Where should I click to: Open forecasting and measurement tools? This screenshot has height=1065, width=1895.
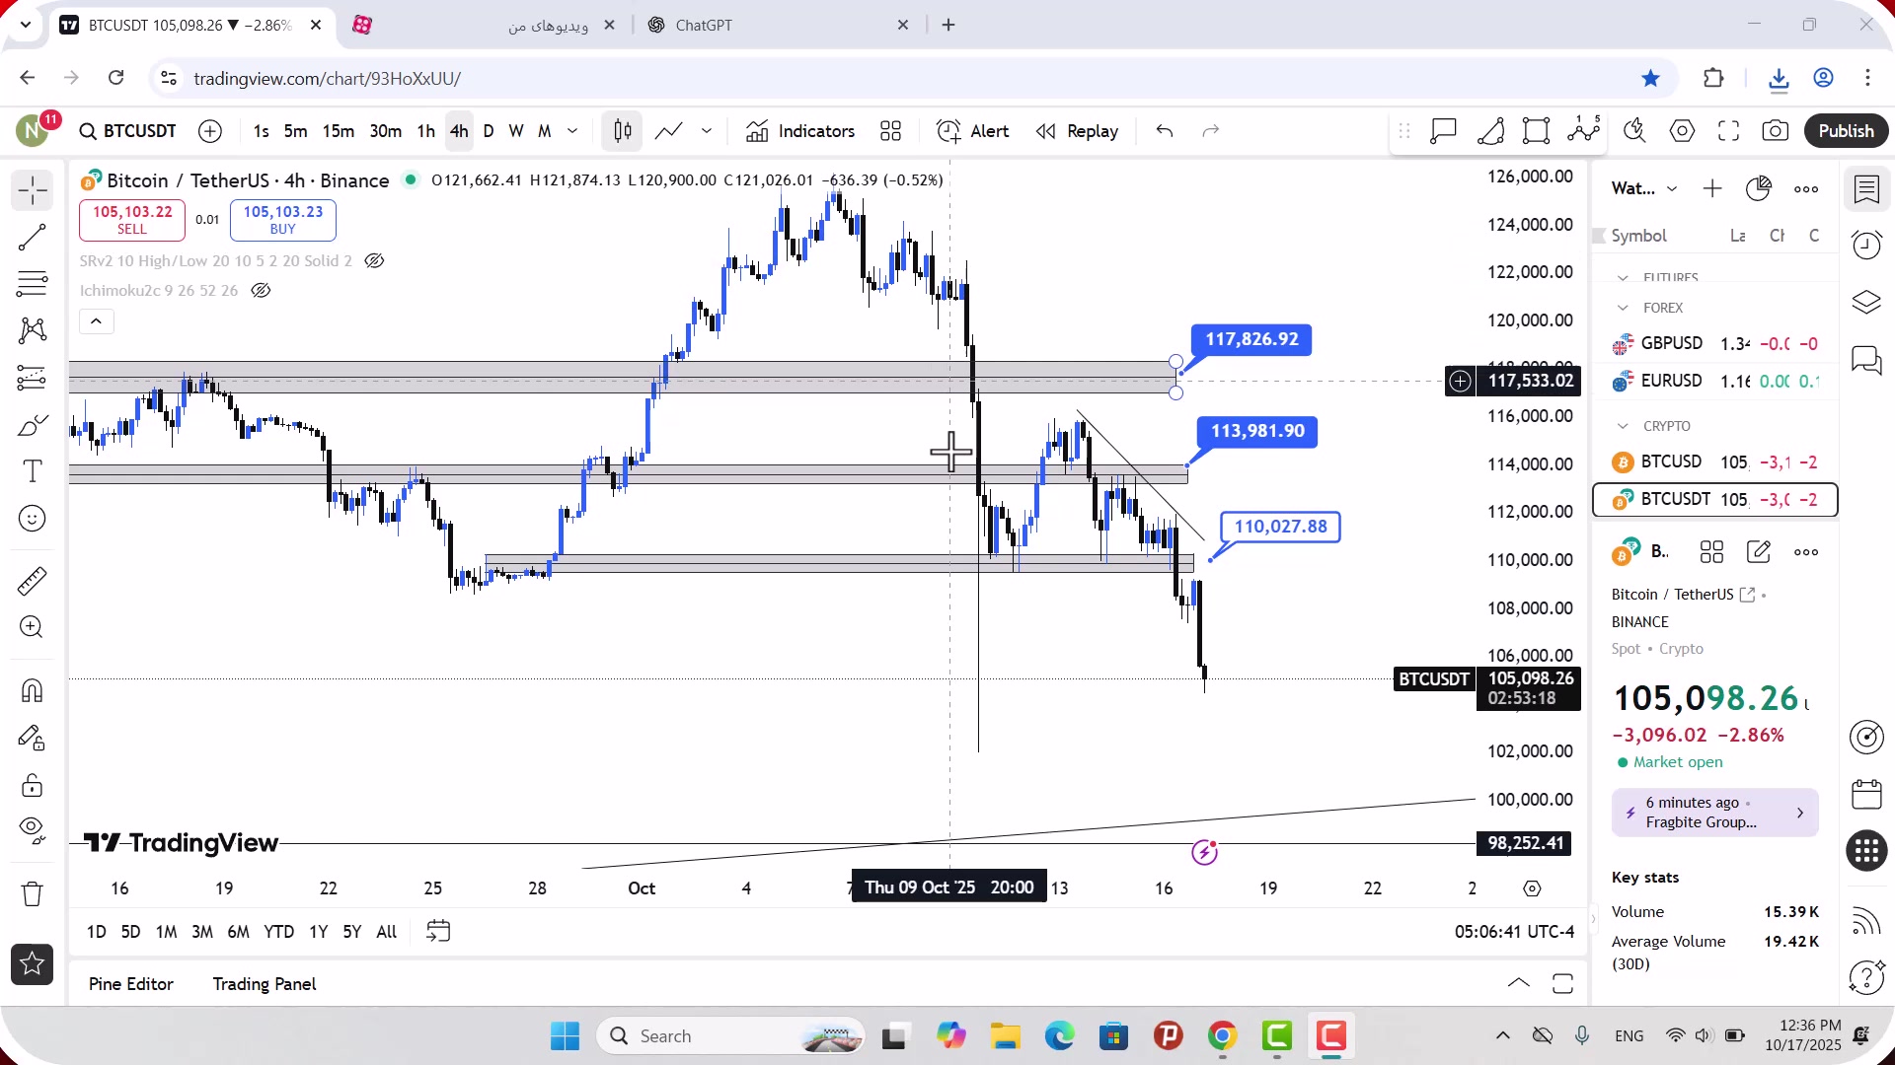pos(32,378)
